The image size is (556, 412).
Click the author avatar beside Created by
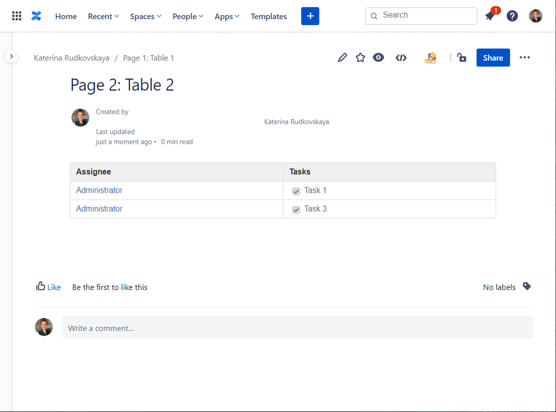[80, 117]
